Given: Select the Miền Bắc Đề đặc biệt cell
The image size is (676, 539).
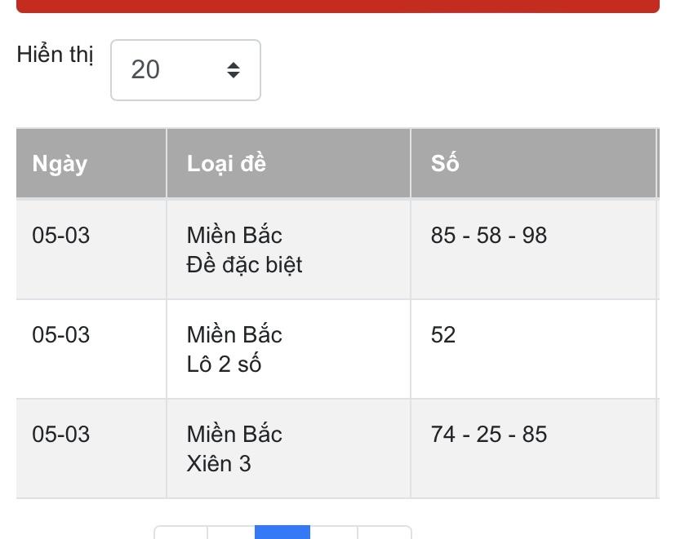Looking at the screenshot, I should pos(288,250).
